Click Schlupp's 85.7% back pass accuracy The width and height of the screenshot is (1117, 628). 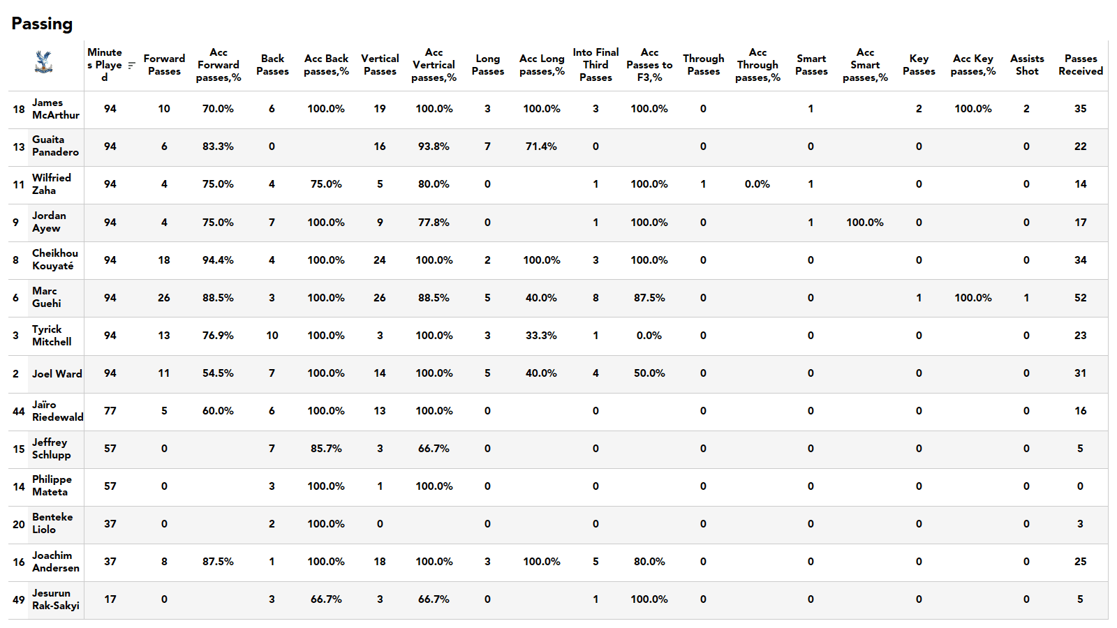(326, 449)
